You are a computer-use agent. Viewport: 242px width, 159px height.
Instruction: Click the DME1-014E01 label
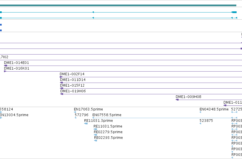pyautogui.click(x=16, y=63)
